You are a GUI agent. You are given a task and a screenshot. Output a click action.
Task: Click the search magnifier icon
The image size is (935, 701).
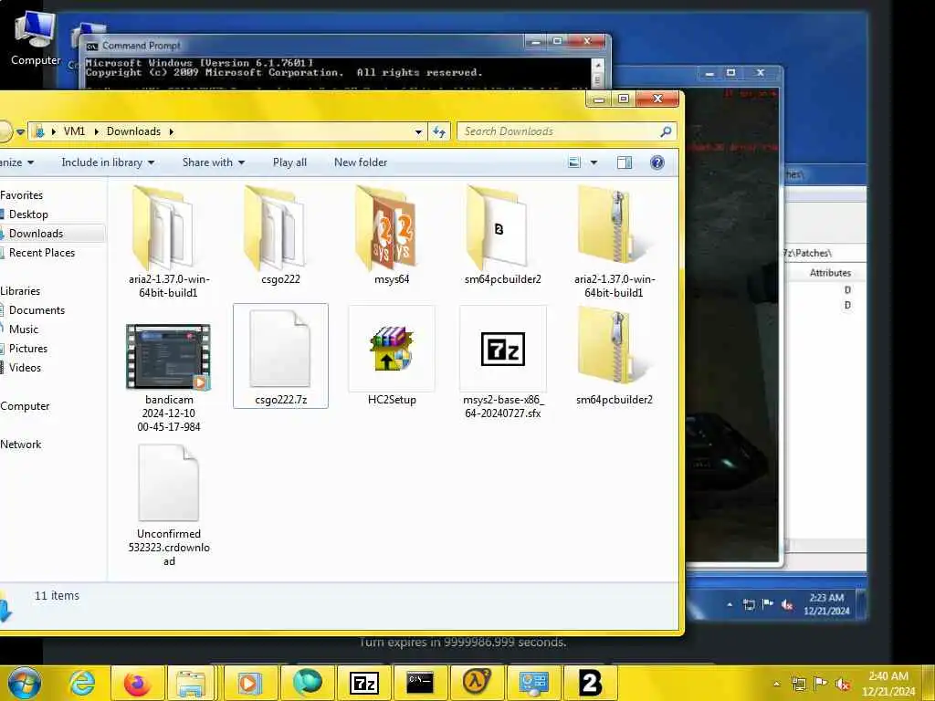click(x=666, y=131)
